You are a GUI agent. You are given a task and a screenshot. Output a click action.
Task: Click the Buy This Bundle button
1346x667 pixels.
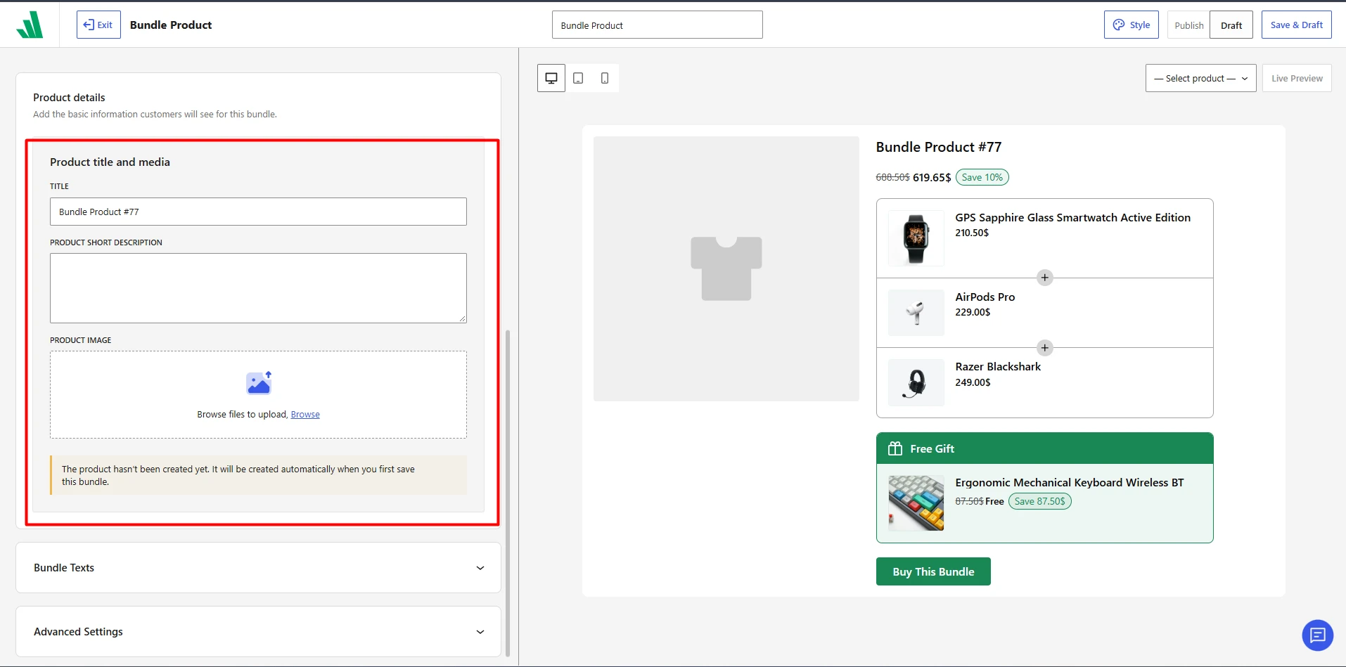click(x=933, y=571)
